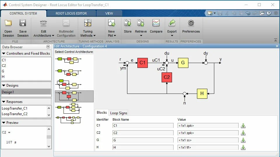Screen dimensions: 280x157
Task: Click the C2 Block Name field
Action: [x=143, y=133]
